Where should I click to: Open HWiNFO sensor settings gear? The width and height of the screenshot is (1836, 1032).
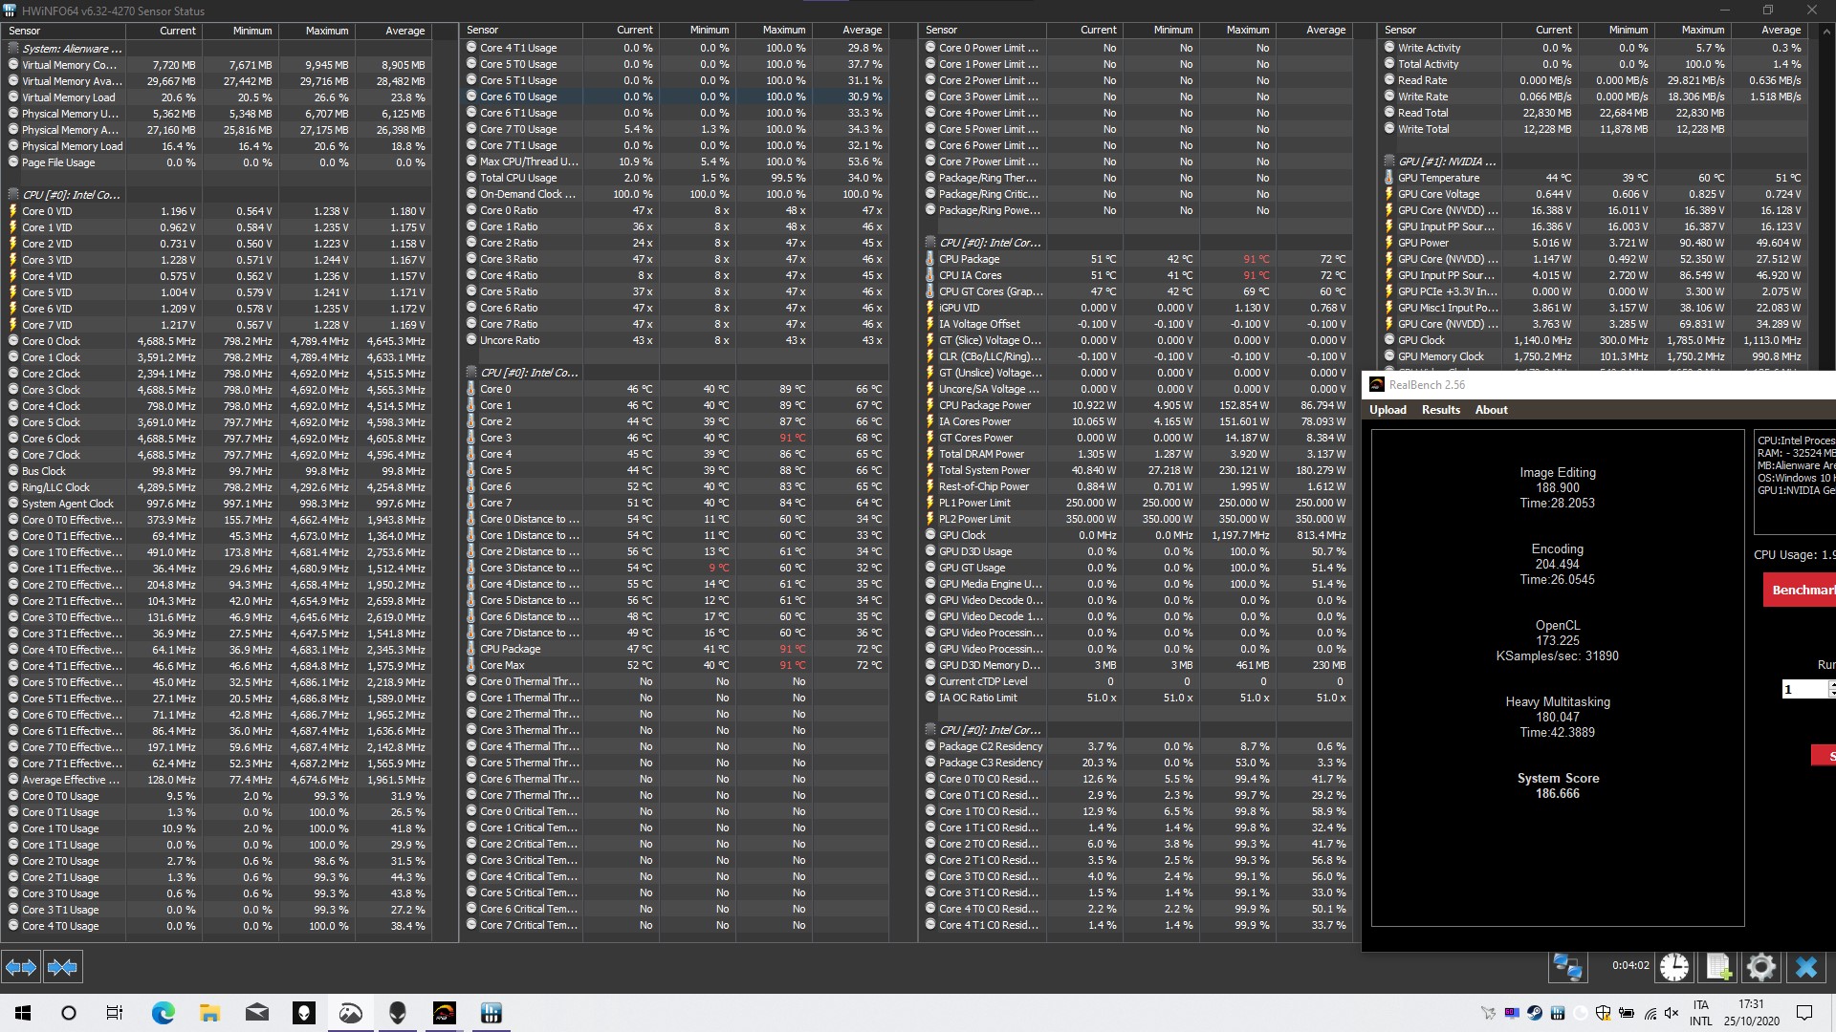coord(1761,967)
